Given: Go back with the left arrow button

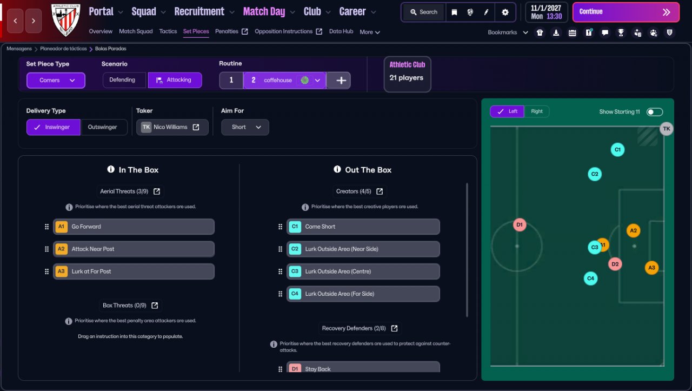Looking at the screenshot, I should coord(15,21).
